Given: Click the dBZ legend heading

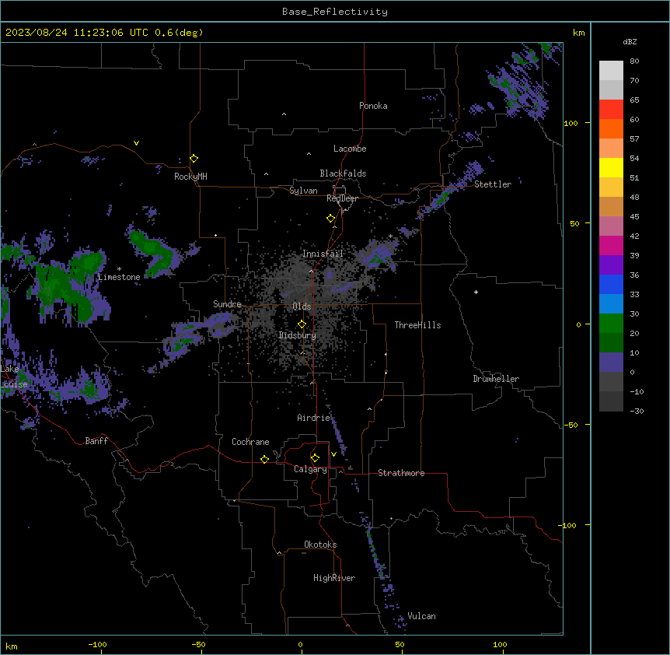Looking at the screenshot, I should click(630, 41).
